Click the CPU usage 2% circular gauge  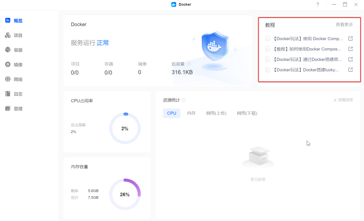[125, 128]
